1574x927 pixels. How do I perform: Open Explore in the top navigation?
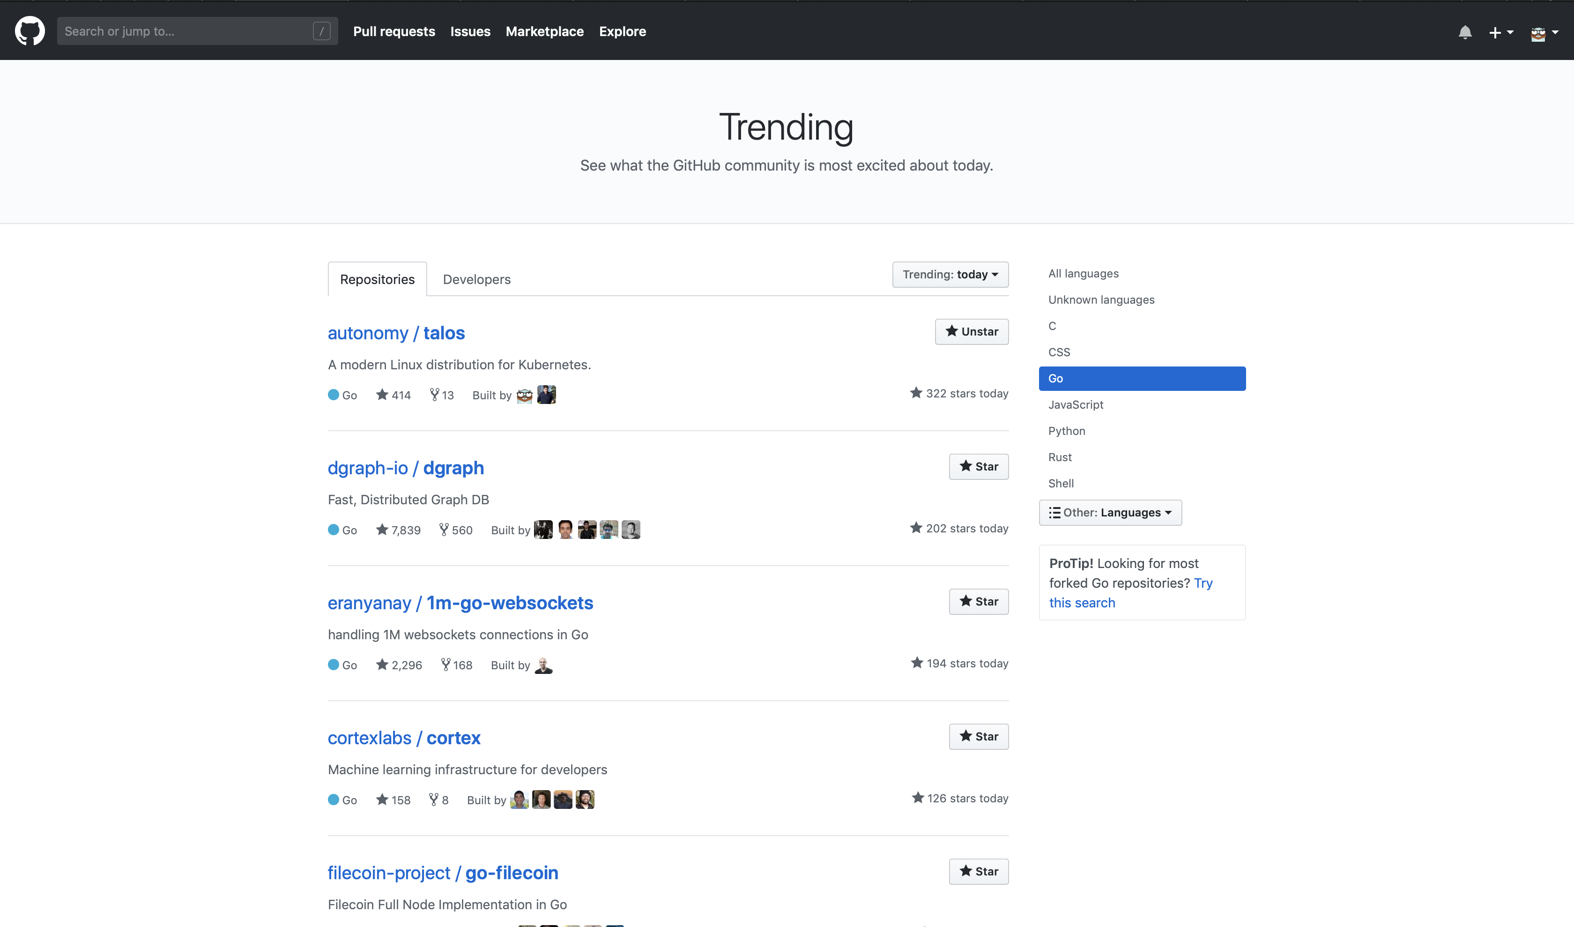(x=622, y=31)
